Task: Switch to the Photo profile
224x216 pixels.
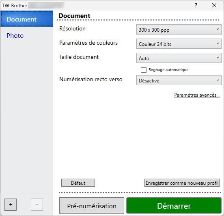Action: coord(15,36)
